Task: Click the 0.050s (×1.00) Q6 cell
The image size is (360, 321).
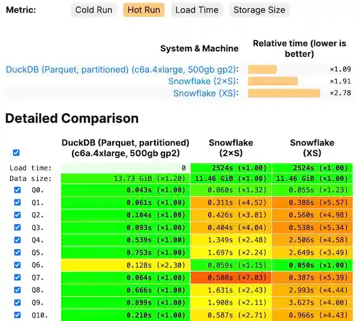Action: coord(312,265)
